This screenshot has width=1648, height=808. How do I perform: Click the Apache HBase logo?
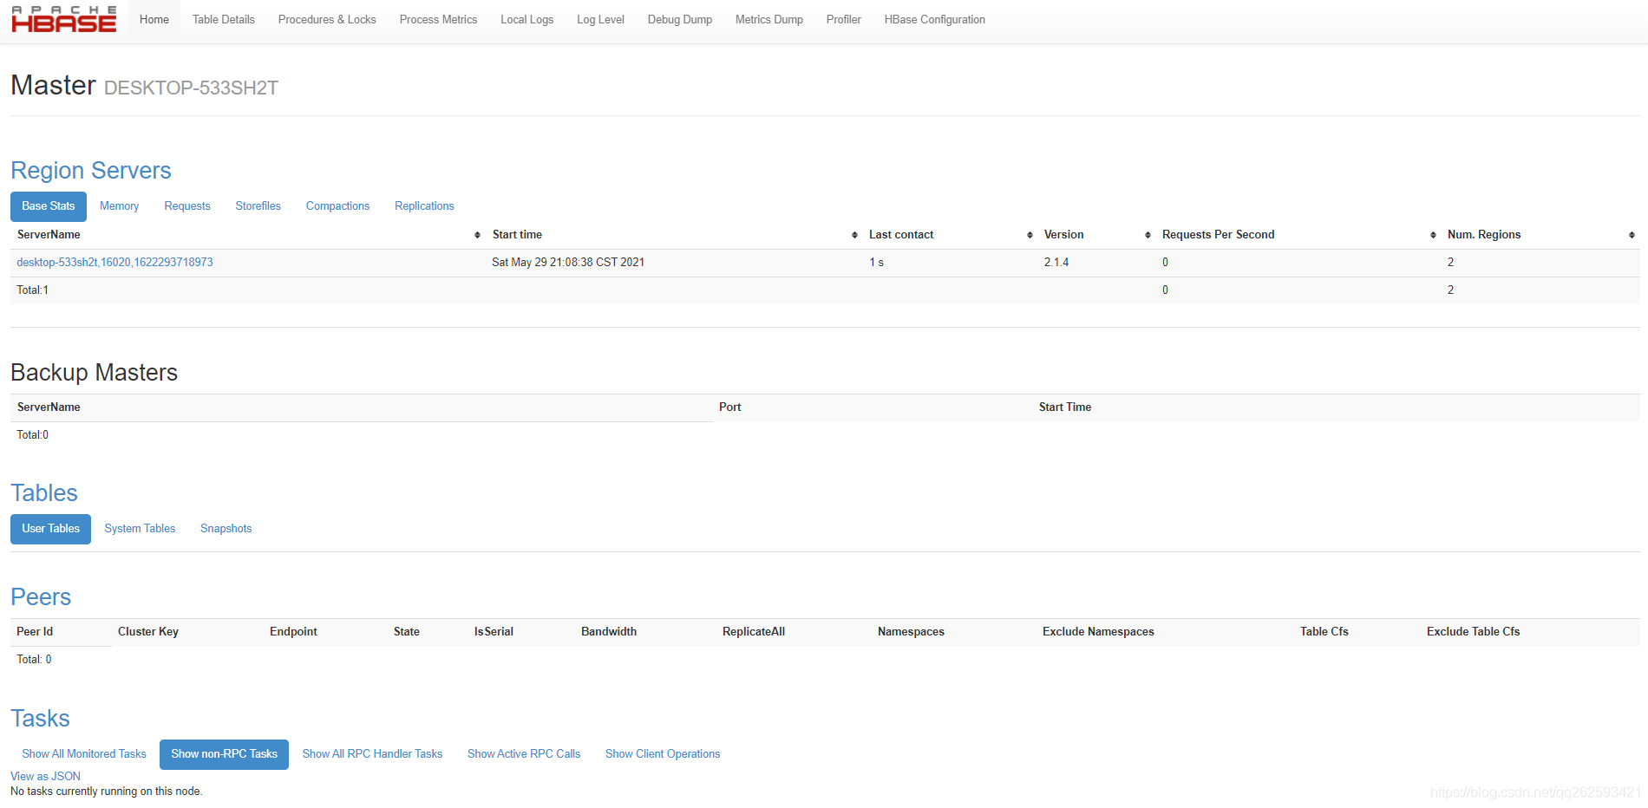(x=63, y=19)
